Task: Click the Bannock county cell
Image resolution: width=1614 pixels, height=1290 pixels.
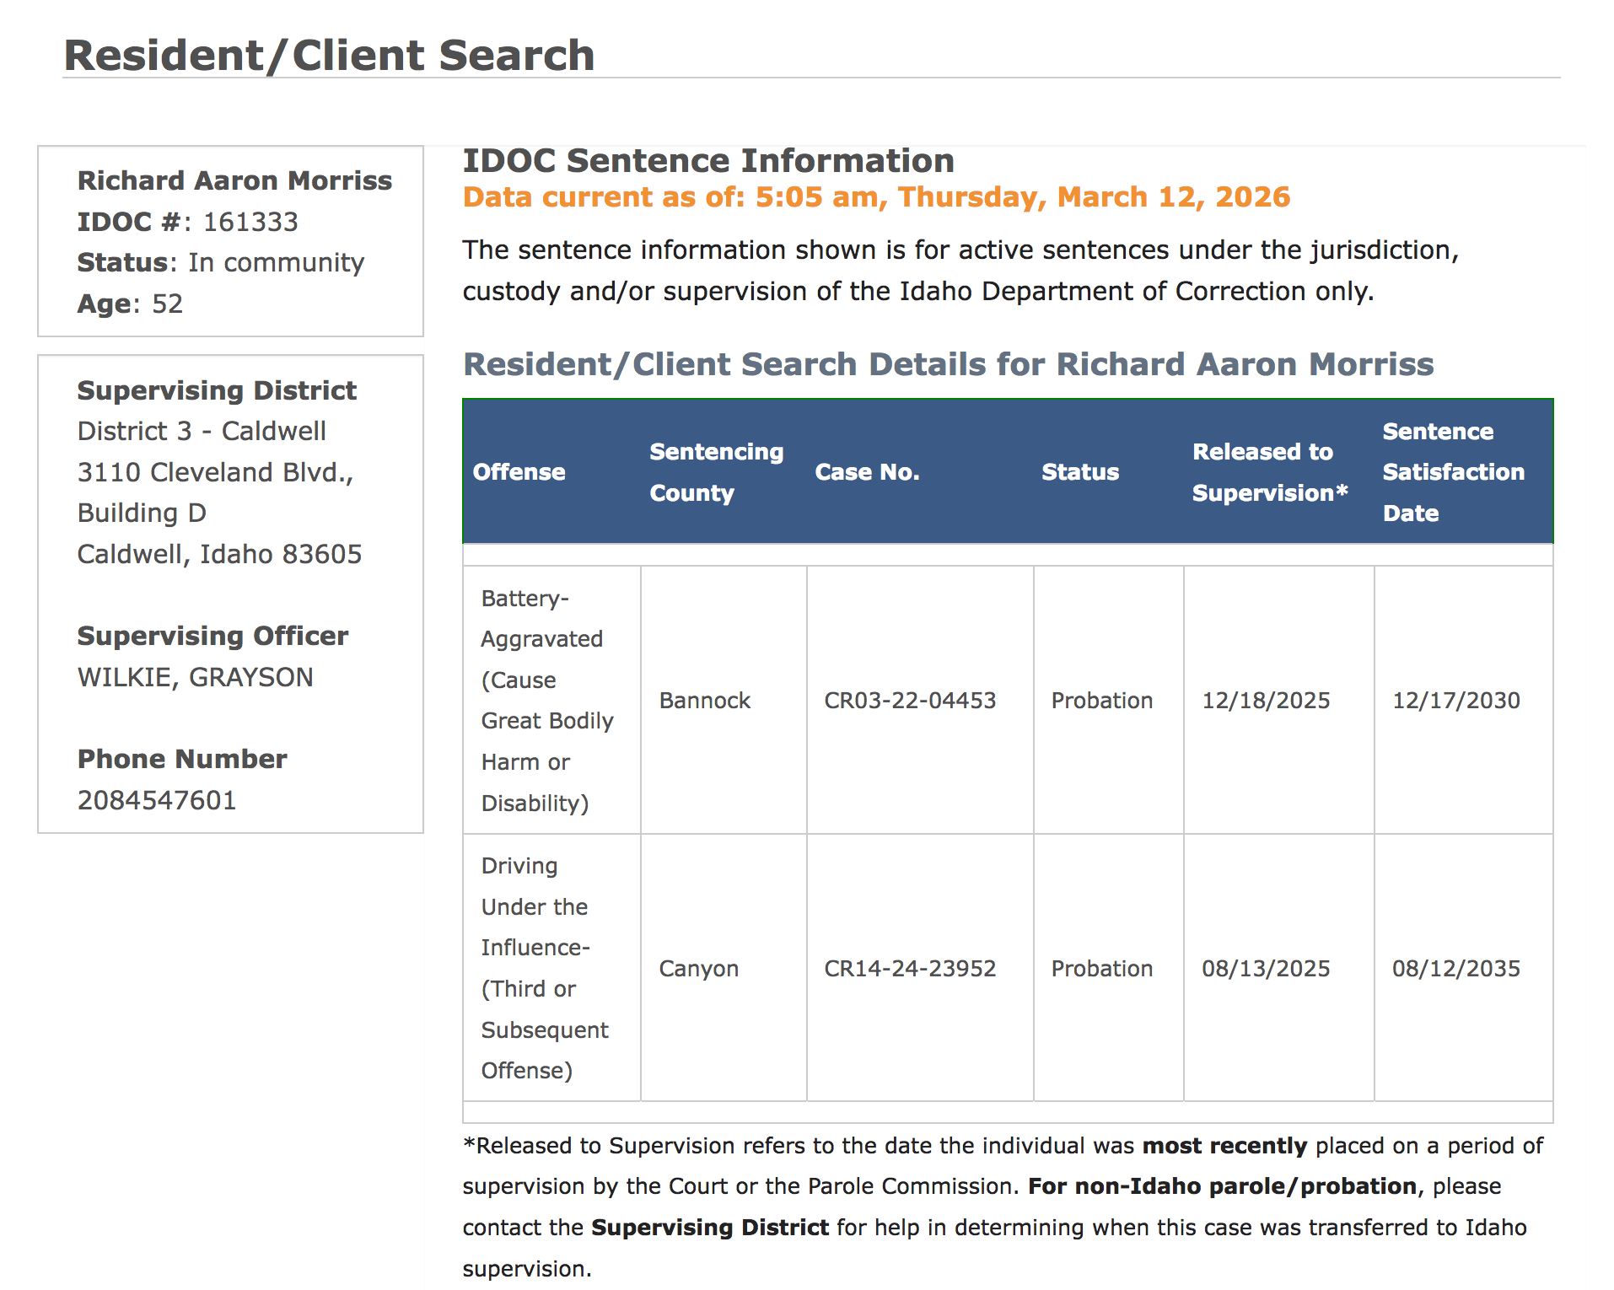Action: pyautogui.click(x=704, y=701)
